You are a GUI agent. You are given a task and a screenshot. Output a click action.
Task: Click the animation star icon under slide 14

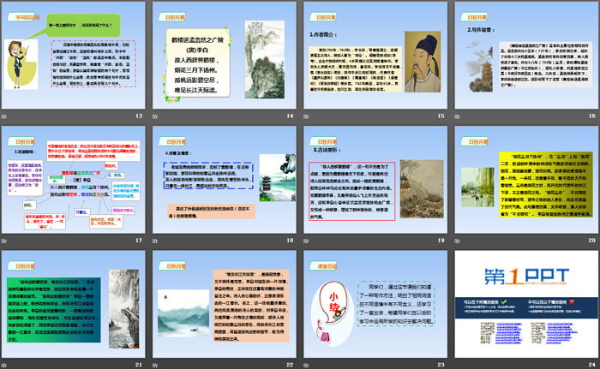(155, 116)
